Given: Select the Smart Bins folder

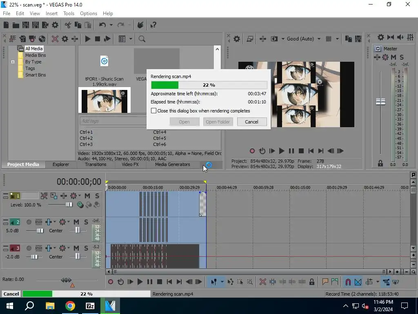Looking at the screenshot, I should 36,75.
